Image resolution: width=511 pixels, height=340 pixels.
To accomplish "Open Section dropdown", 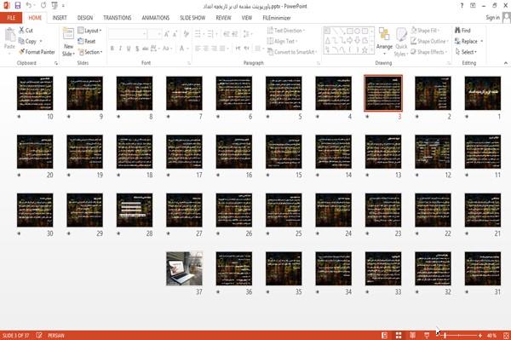I will coord(90,52).
